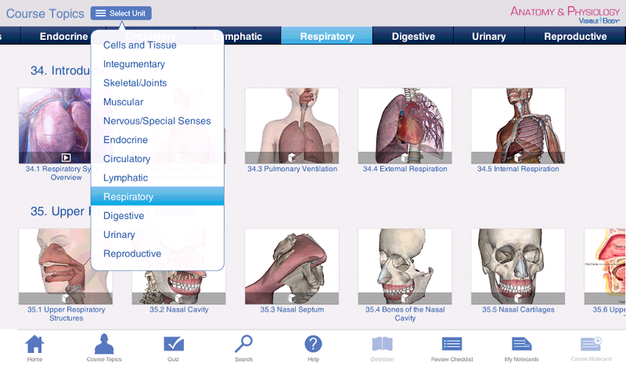The image size is (626, 367).
Task: Tap the Search magnifier icon
Action: tap(243, 346)
